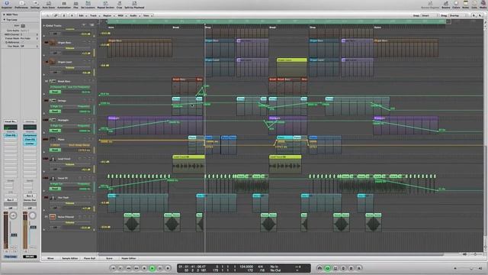The image size is (488, 275).
Task: Click the Pause transport button
Action: pos(160,268)
